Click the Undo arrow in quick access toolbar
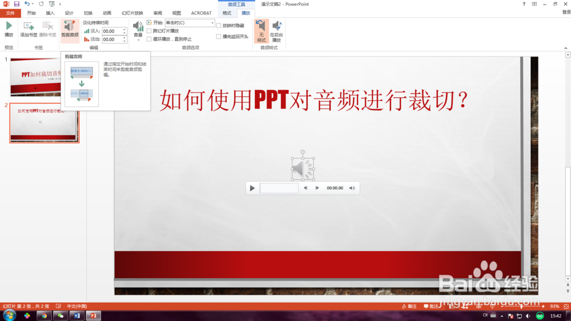The height and width of the screenshot is (321, 571). point(27,4)
